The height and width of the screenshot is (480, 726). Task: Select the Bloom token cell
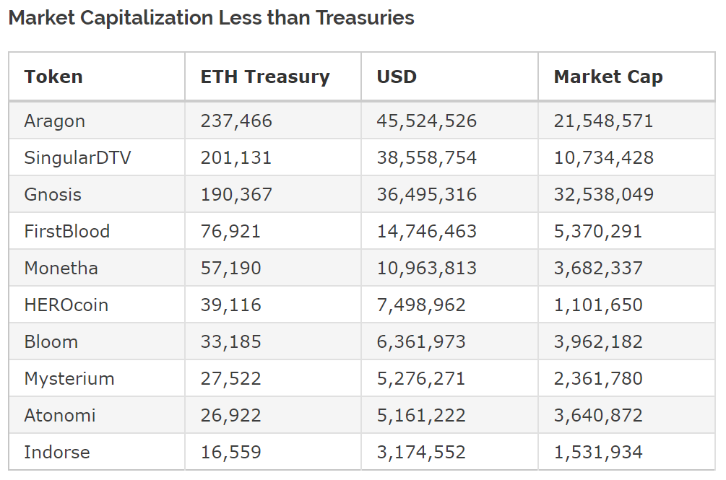pyautogui.click(x=51, y=341)
